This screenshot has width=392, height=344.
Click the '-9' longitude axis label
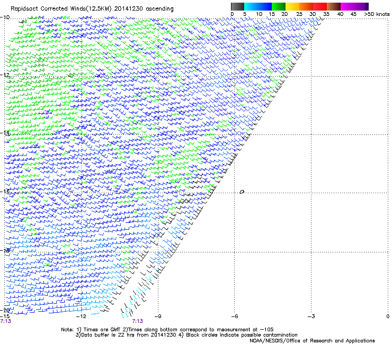point(158,316)
